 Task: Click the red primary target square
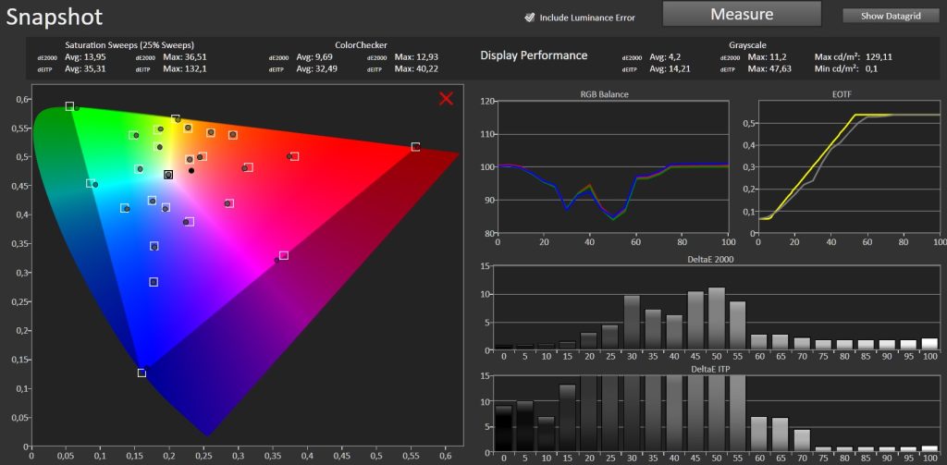tap(415, 147)
